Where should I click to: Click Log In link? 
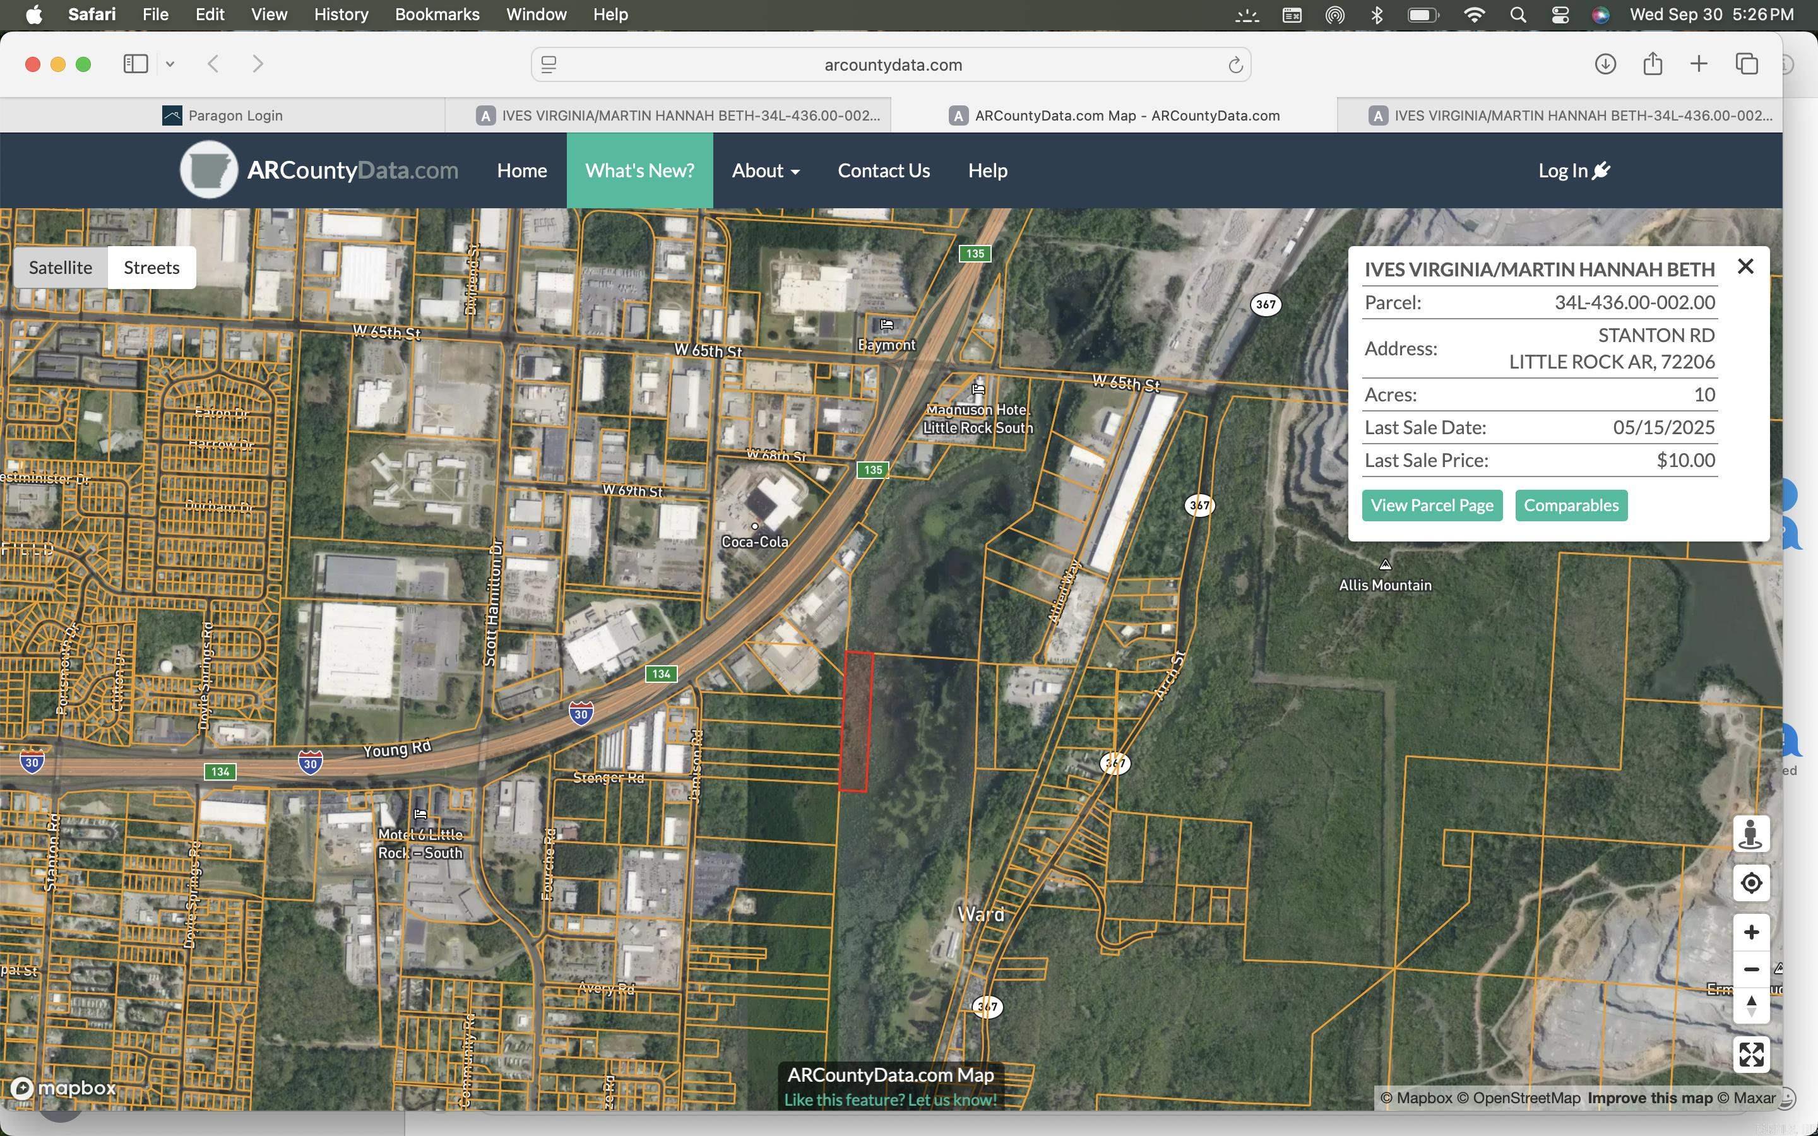click(1574, 170)
